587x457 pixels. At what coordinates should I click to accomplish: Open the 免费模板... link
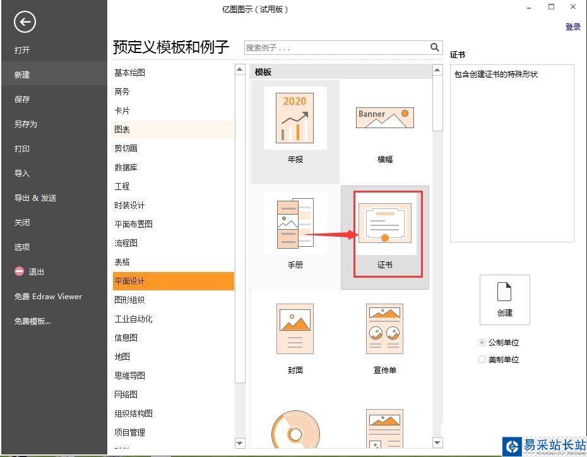click(x=33, y=321)
